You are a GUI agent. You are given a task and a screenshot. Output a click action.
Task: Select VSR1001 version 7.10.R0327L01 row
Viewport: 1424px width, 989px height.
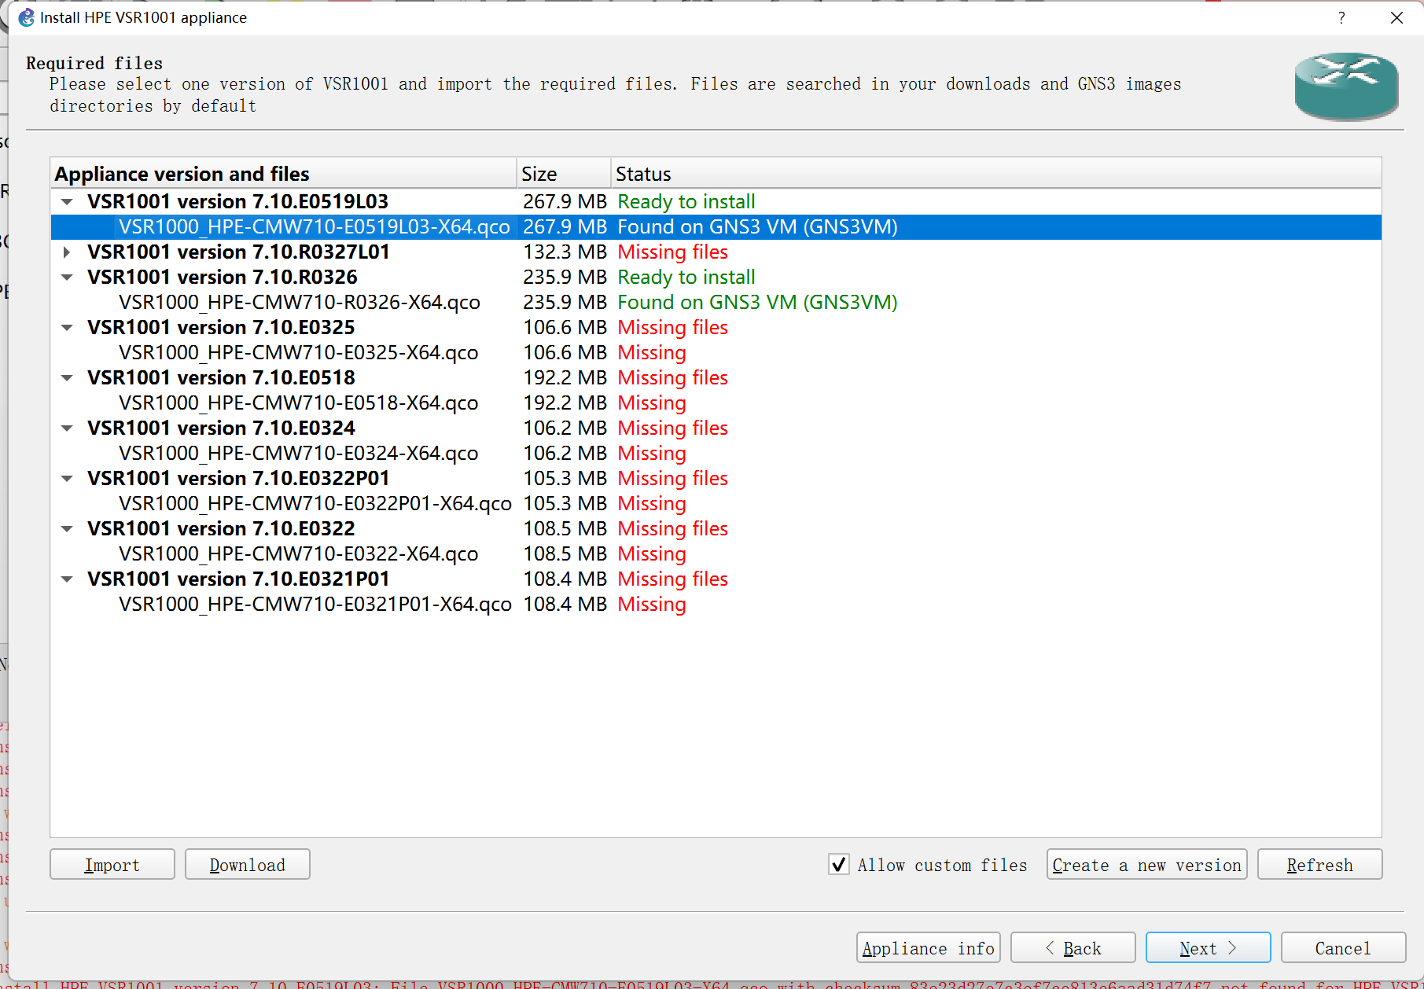[716, 252]
